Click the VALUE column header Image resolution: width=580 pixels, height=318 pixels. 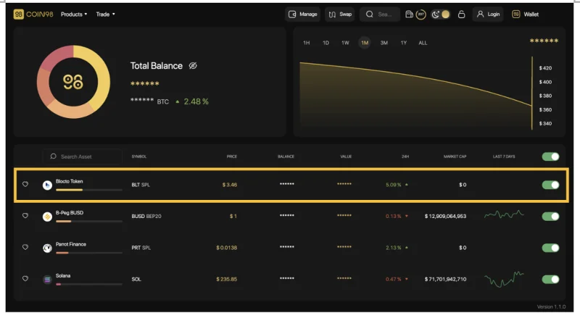[x=346, y=156]
